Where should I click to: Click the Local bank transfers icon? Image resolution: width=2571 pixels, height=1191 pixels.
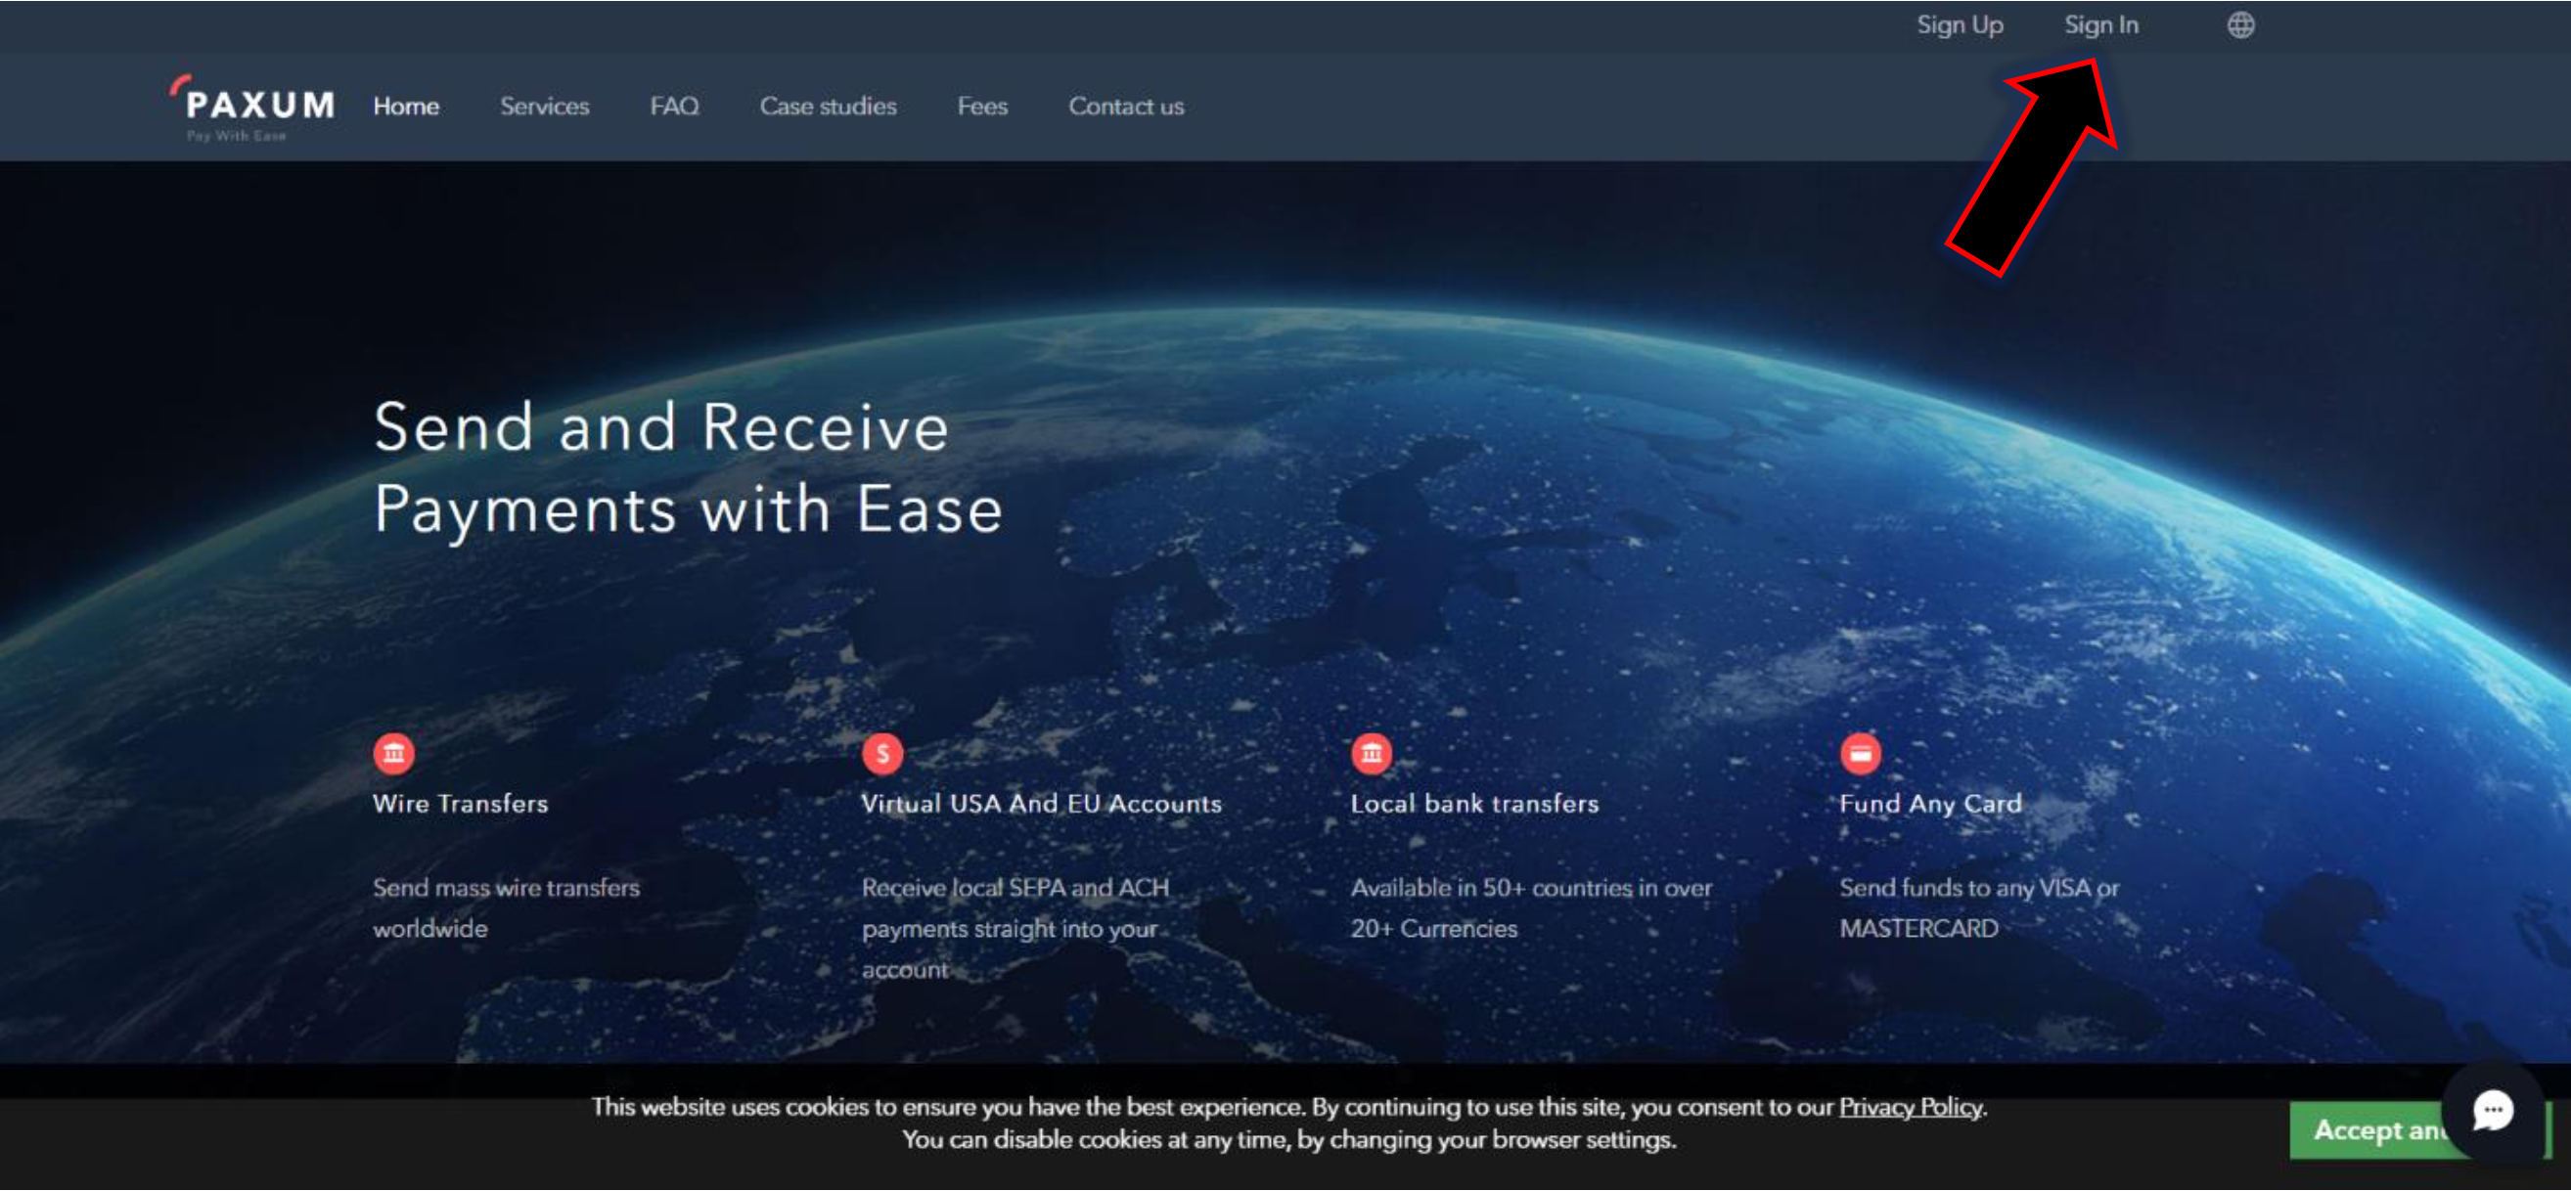pos(1372,753)
